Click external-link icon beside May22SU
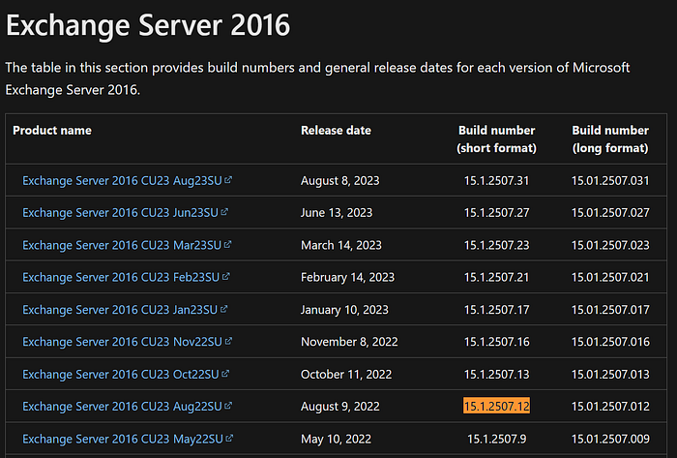 (229, 438)
